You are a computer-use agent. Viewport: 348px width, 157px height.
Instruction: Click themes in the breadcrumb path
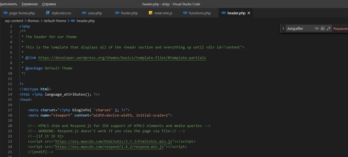tap(33, 21)
